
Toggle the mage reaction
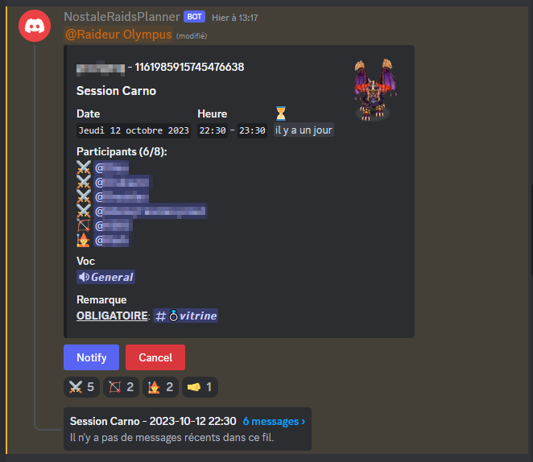tap(160, 387)
